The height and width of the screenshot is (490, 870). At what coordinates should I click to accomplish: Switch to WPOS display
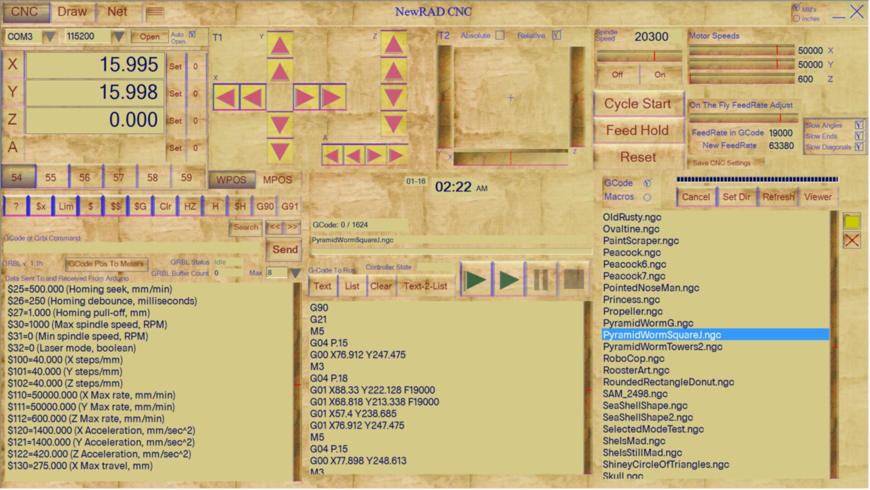(231, 180)
